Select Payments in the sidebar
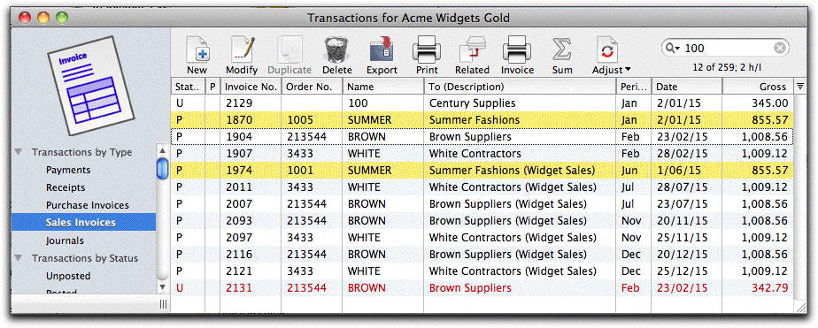This screenshot has width=818, height=328. 68,170
